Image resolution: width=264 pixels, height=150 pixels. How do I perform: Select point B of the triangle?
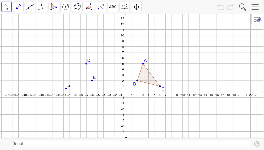click(137, 81)
